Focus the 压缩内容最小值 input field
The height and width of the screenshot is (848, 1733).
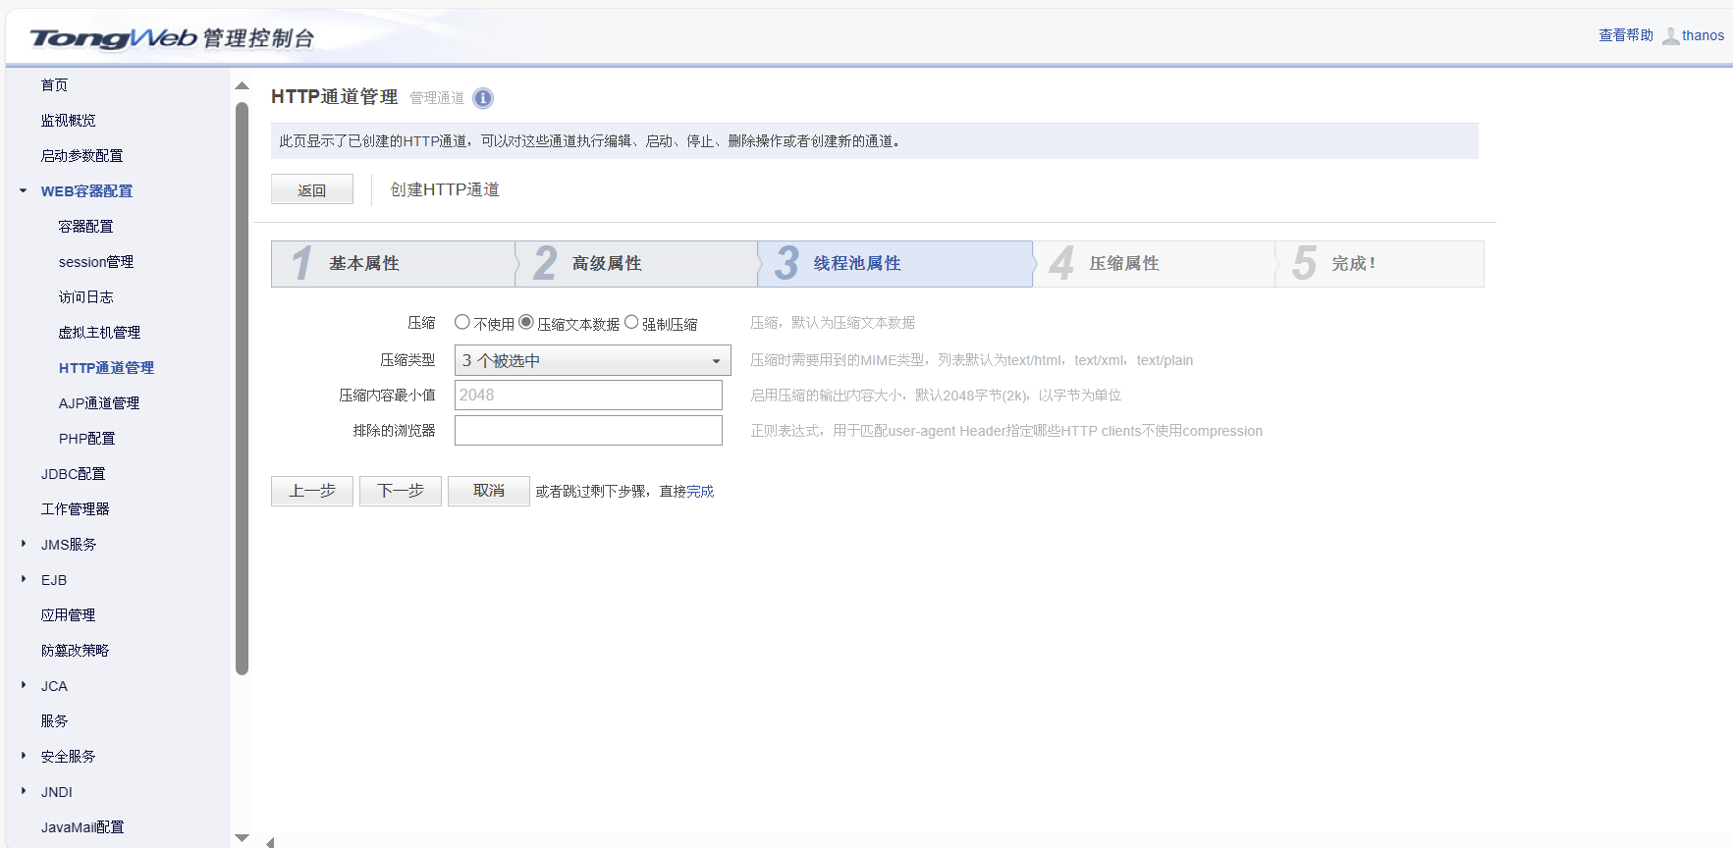[x=588, y=396]
